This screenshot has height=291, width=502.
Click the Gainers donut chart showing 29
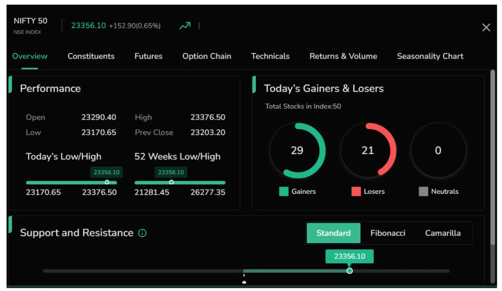(x=297, y=151)
